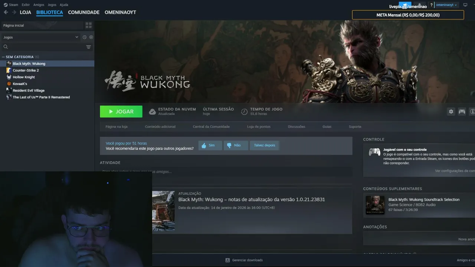
Task: Open the OMENINAOYT profile tab
Action: [120, 12]
